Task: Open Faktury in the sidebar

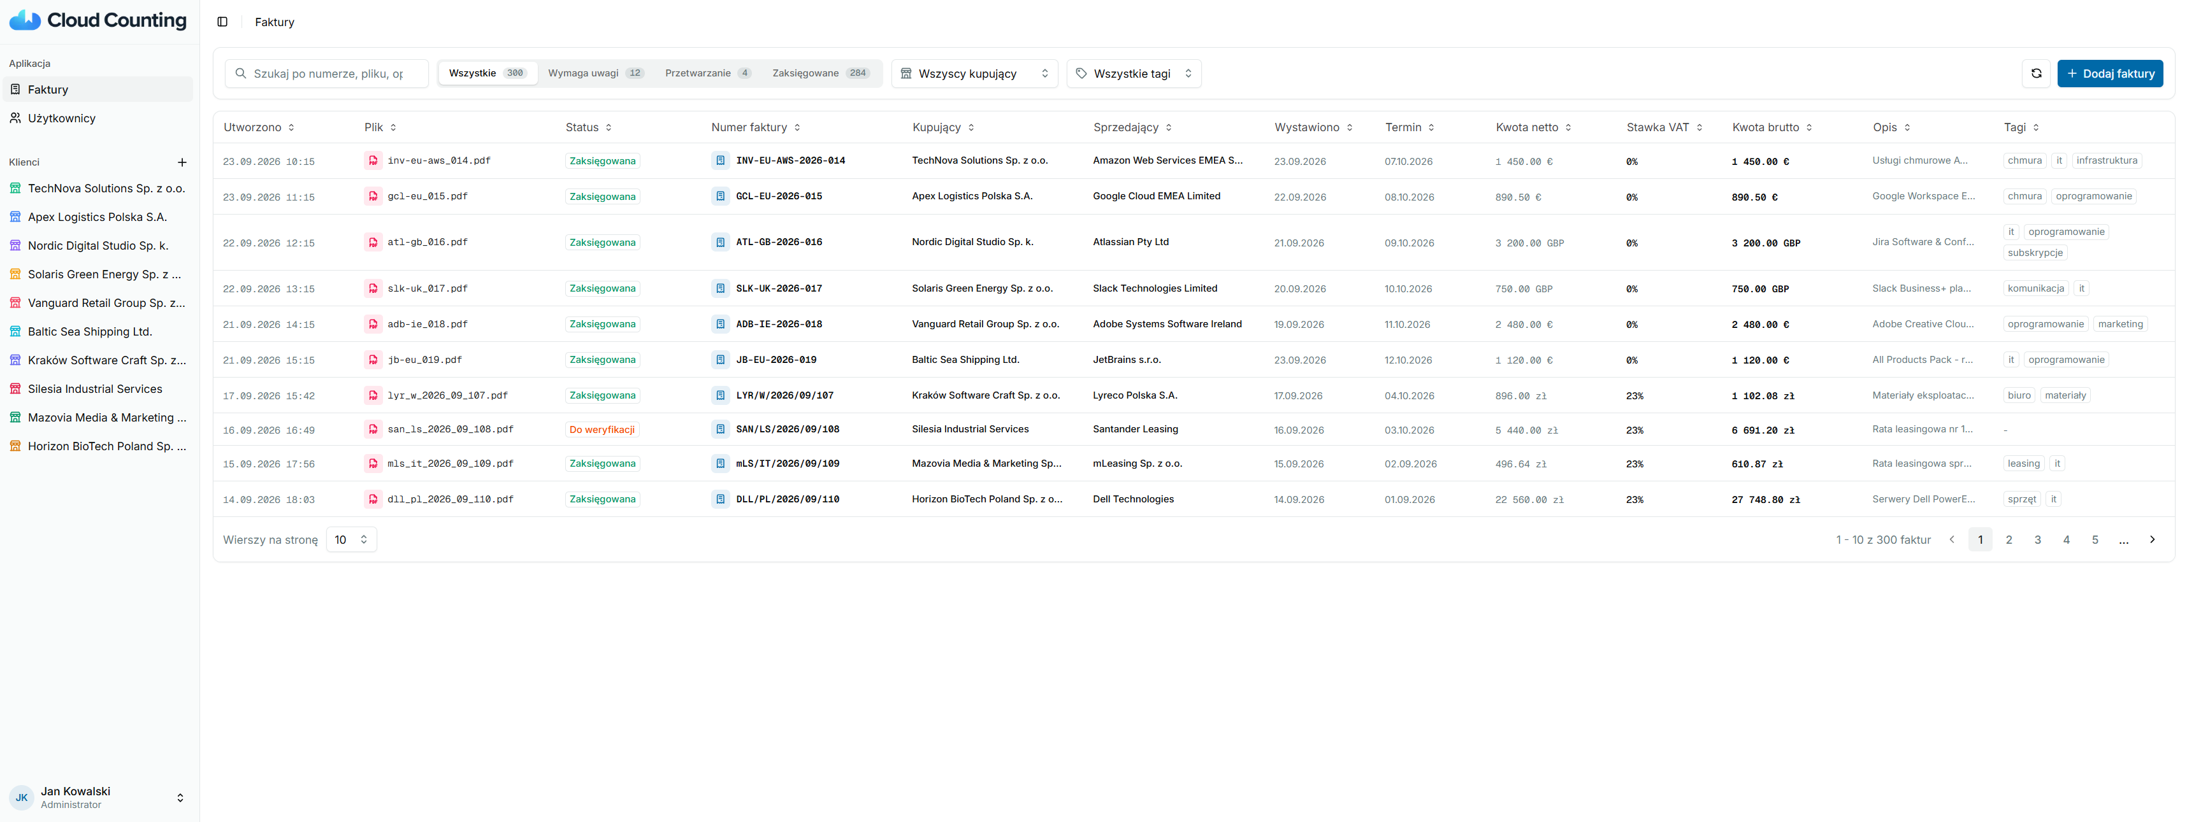Action: point(99,89)
